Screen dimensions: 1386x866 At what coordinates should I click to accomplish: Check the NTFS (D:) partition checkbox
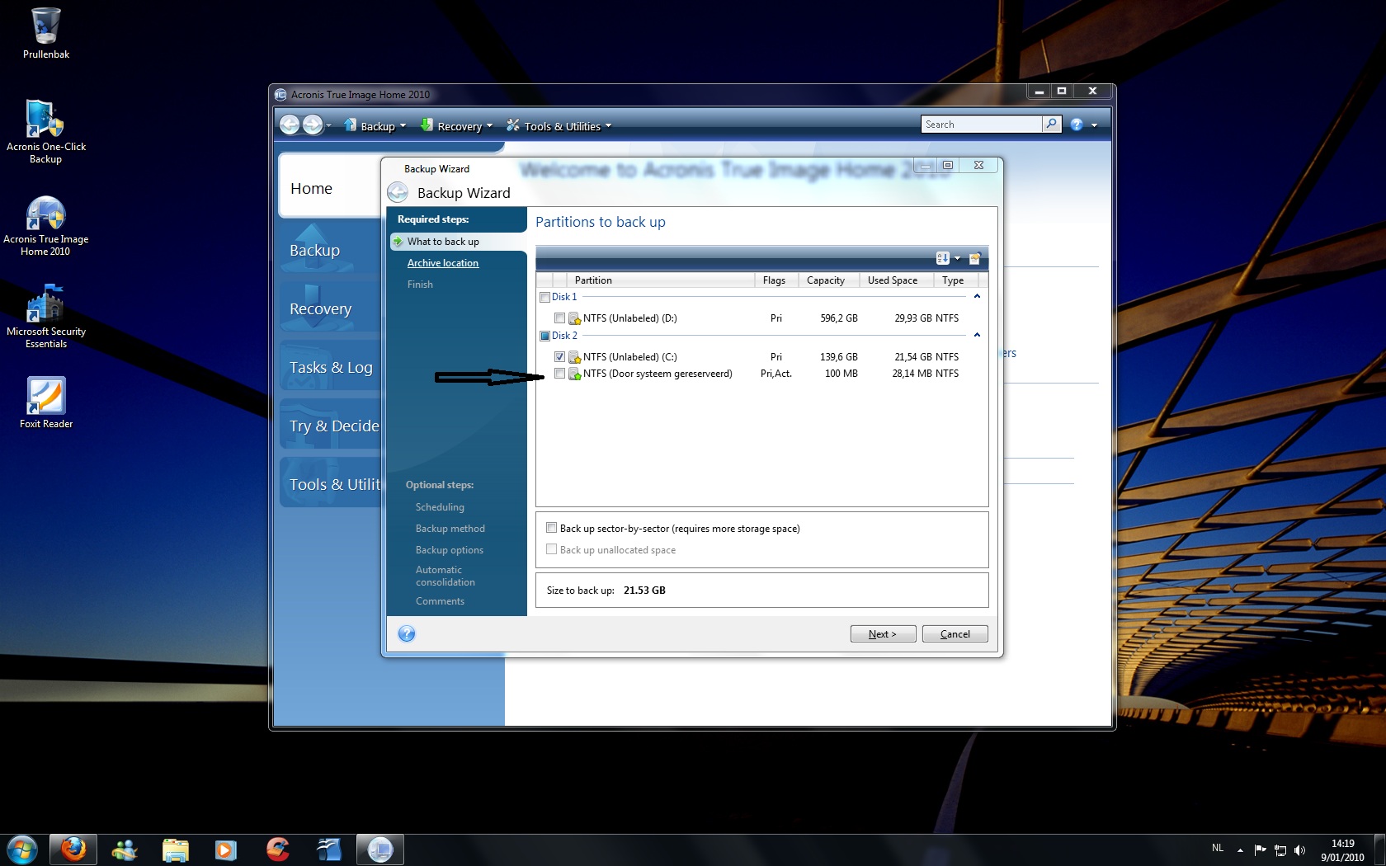(560, 318)
